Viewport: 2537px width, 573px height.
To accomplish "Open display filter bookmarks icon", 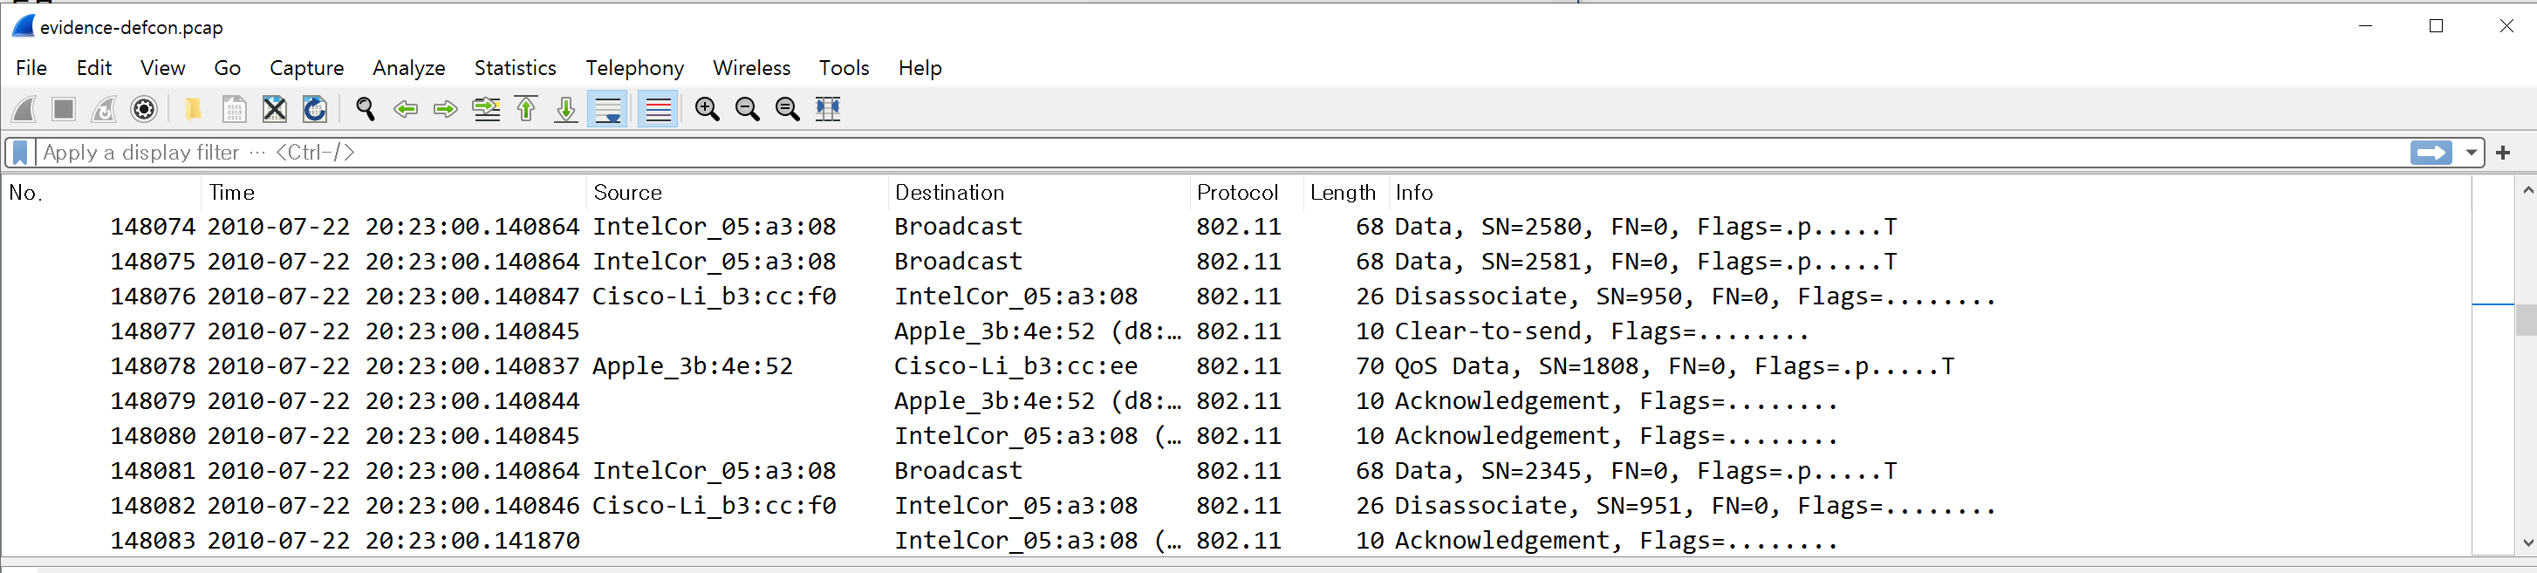I will point(20,153).
